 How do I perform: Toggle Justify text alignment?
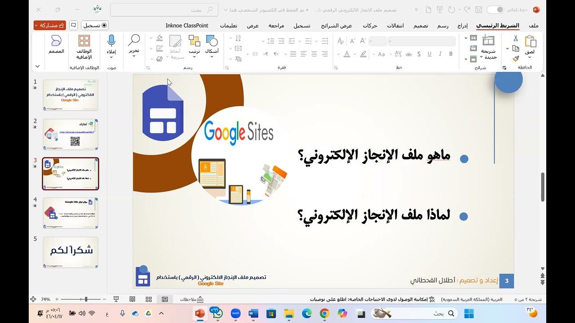coord(293,54)
